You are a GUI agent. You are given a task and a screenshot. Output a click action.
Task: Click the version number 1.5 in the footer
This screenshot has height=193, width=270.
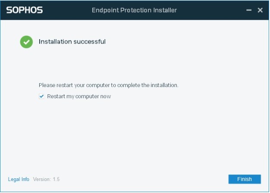pyautogui.click(x=57, y=179)
